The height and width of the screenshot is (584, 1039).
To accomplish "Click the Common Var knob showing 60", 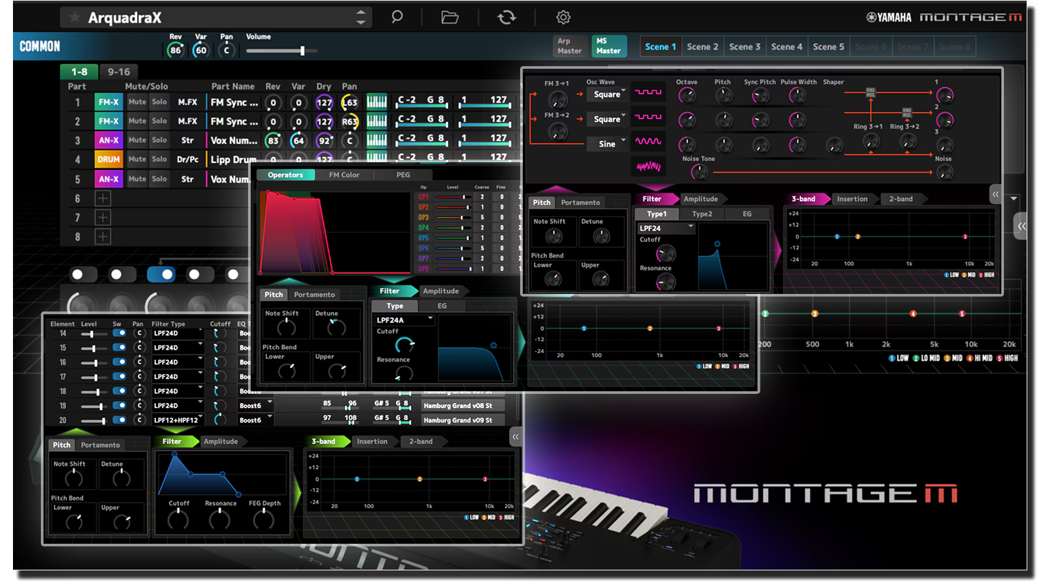I will (201, 50).
